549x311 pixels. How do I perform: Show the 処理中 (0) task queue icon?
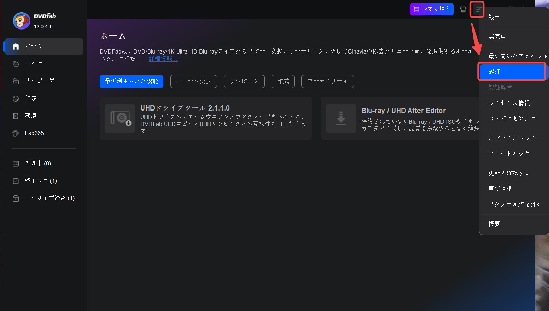pyautogui.click(x=16, y=164)
